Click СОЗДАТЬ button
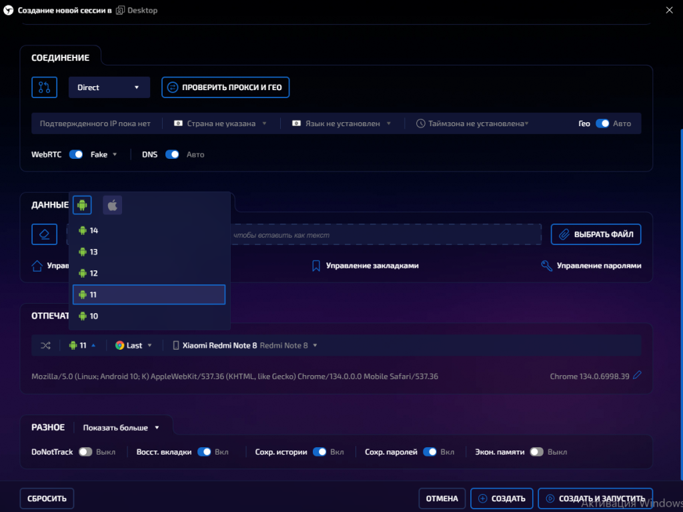683x512 pixels. 502,499
